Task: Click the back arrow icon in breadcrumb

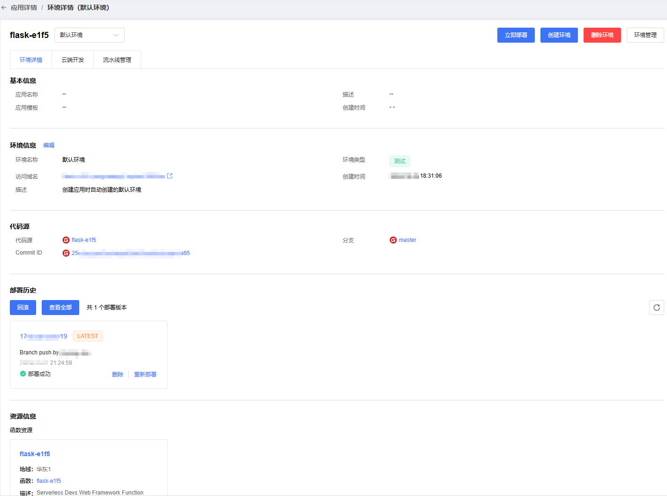Action: 4,8
